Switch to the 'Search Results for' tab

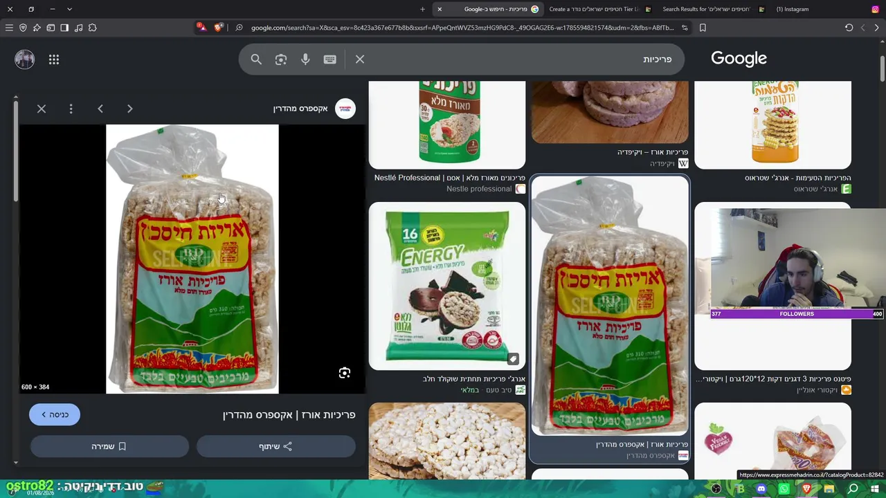pos(712,9)
